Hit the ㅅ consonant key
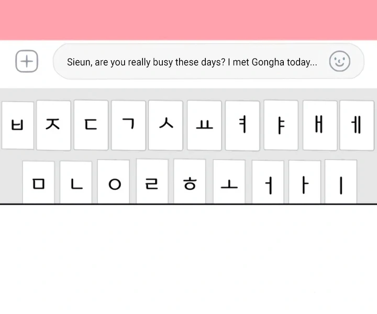The image size is (377, 314). pos(165,126)
